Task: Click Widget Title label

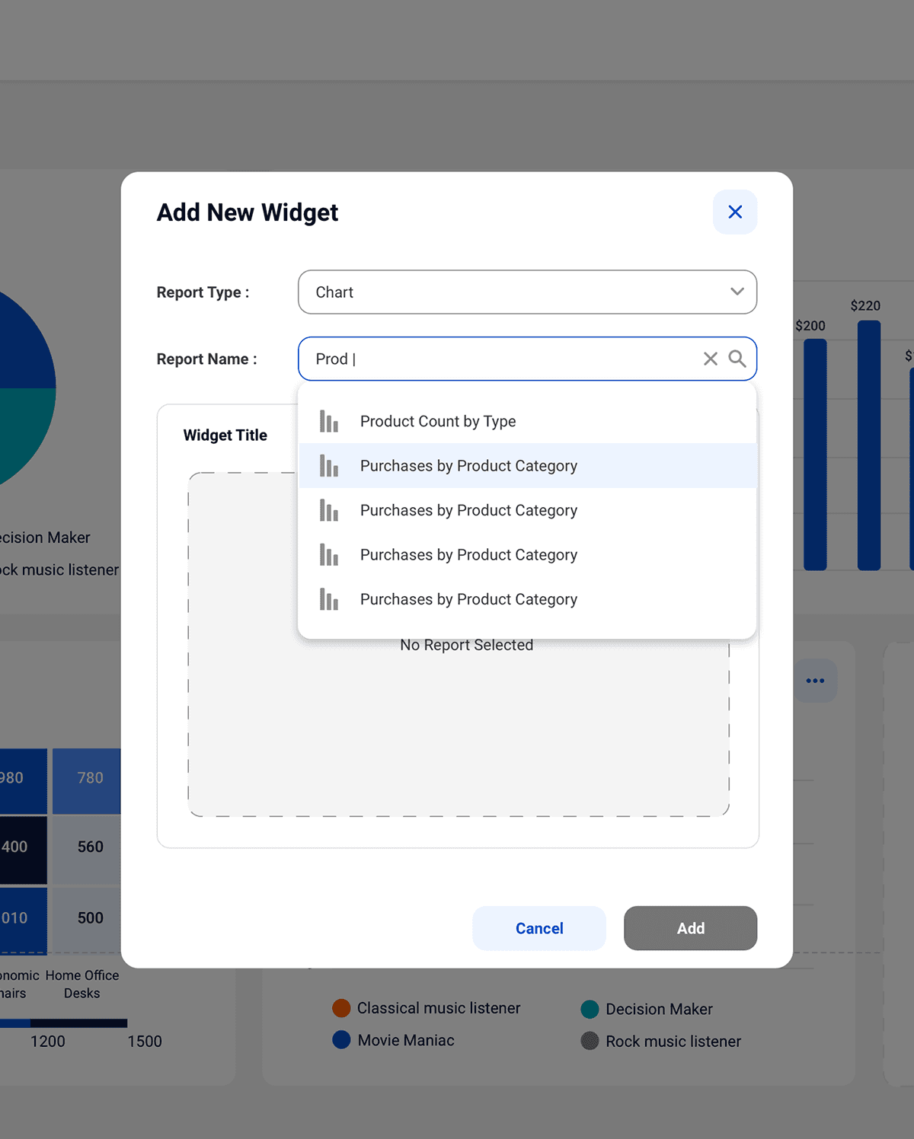Action: coord(225,435)
